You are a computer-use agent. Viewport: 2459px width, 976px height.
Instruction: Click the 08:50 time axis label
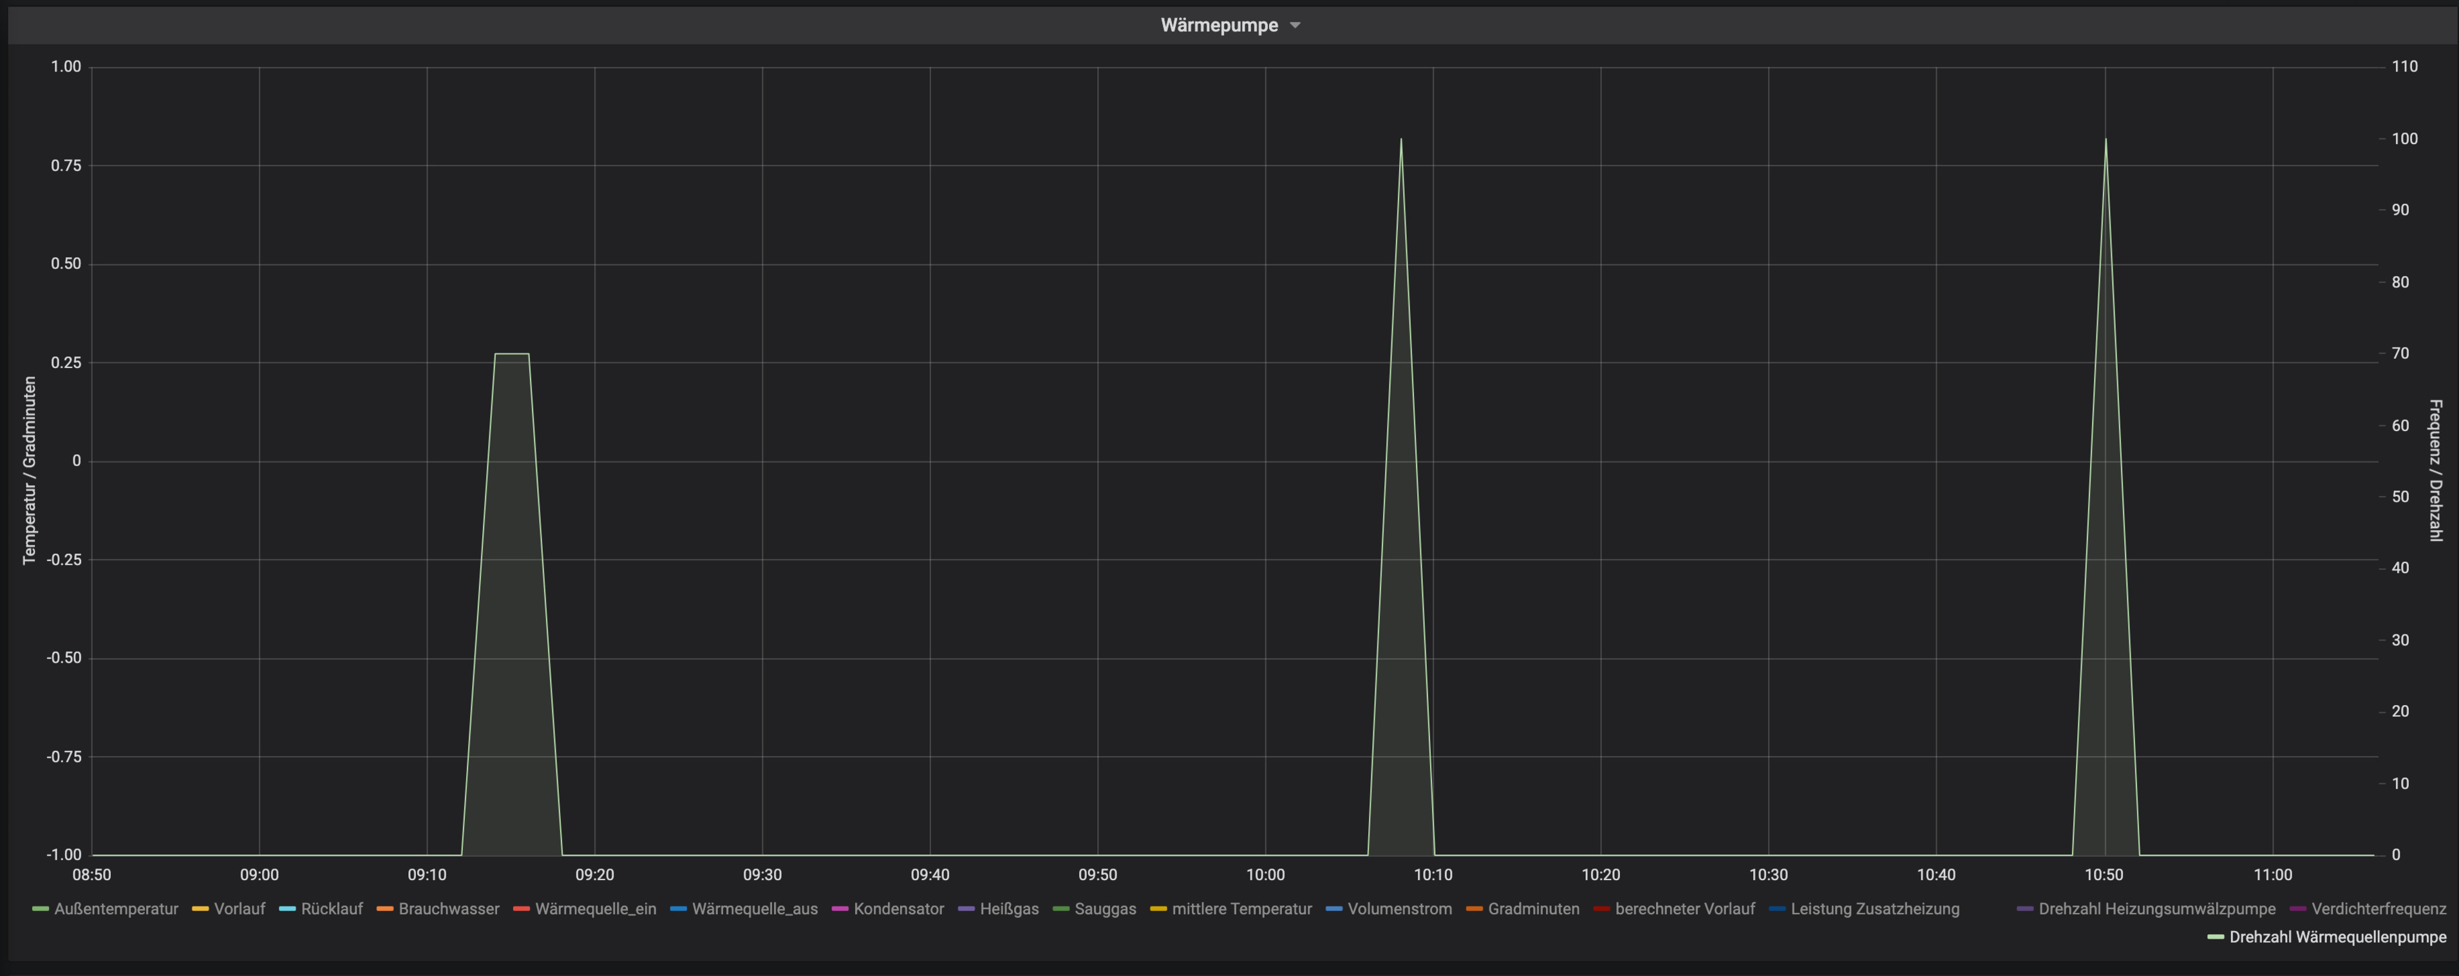click(x=91, y=875)
